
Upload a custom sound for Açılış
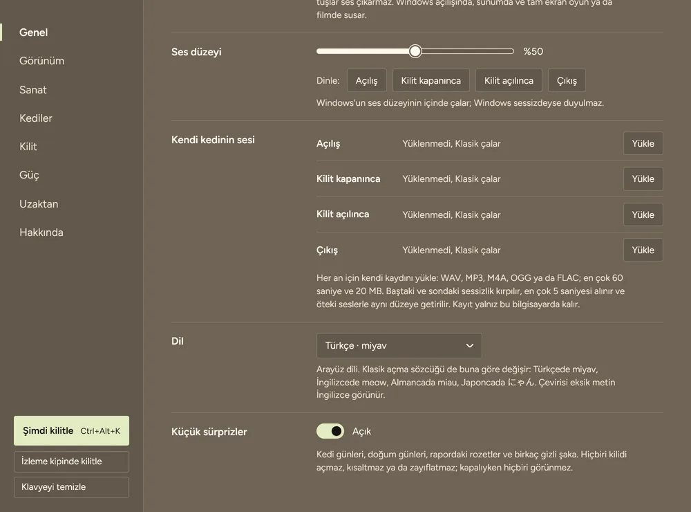coord(643,143)
